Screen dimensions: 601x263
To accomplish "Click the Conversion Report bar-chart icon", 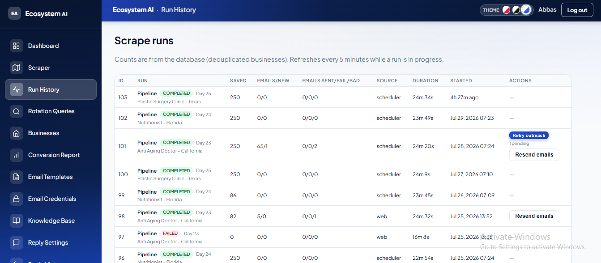I will [17, 155].
